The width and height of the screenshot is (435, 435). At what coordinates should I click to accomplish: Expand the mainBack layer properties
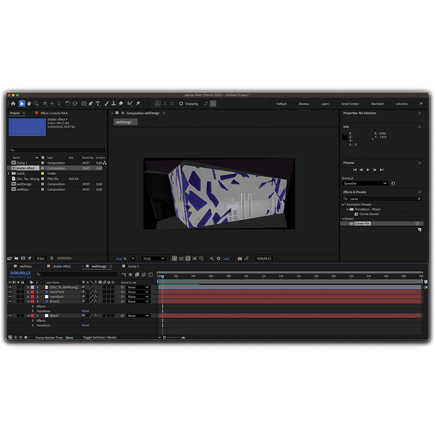[28, 297]
